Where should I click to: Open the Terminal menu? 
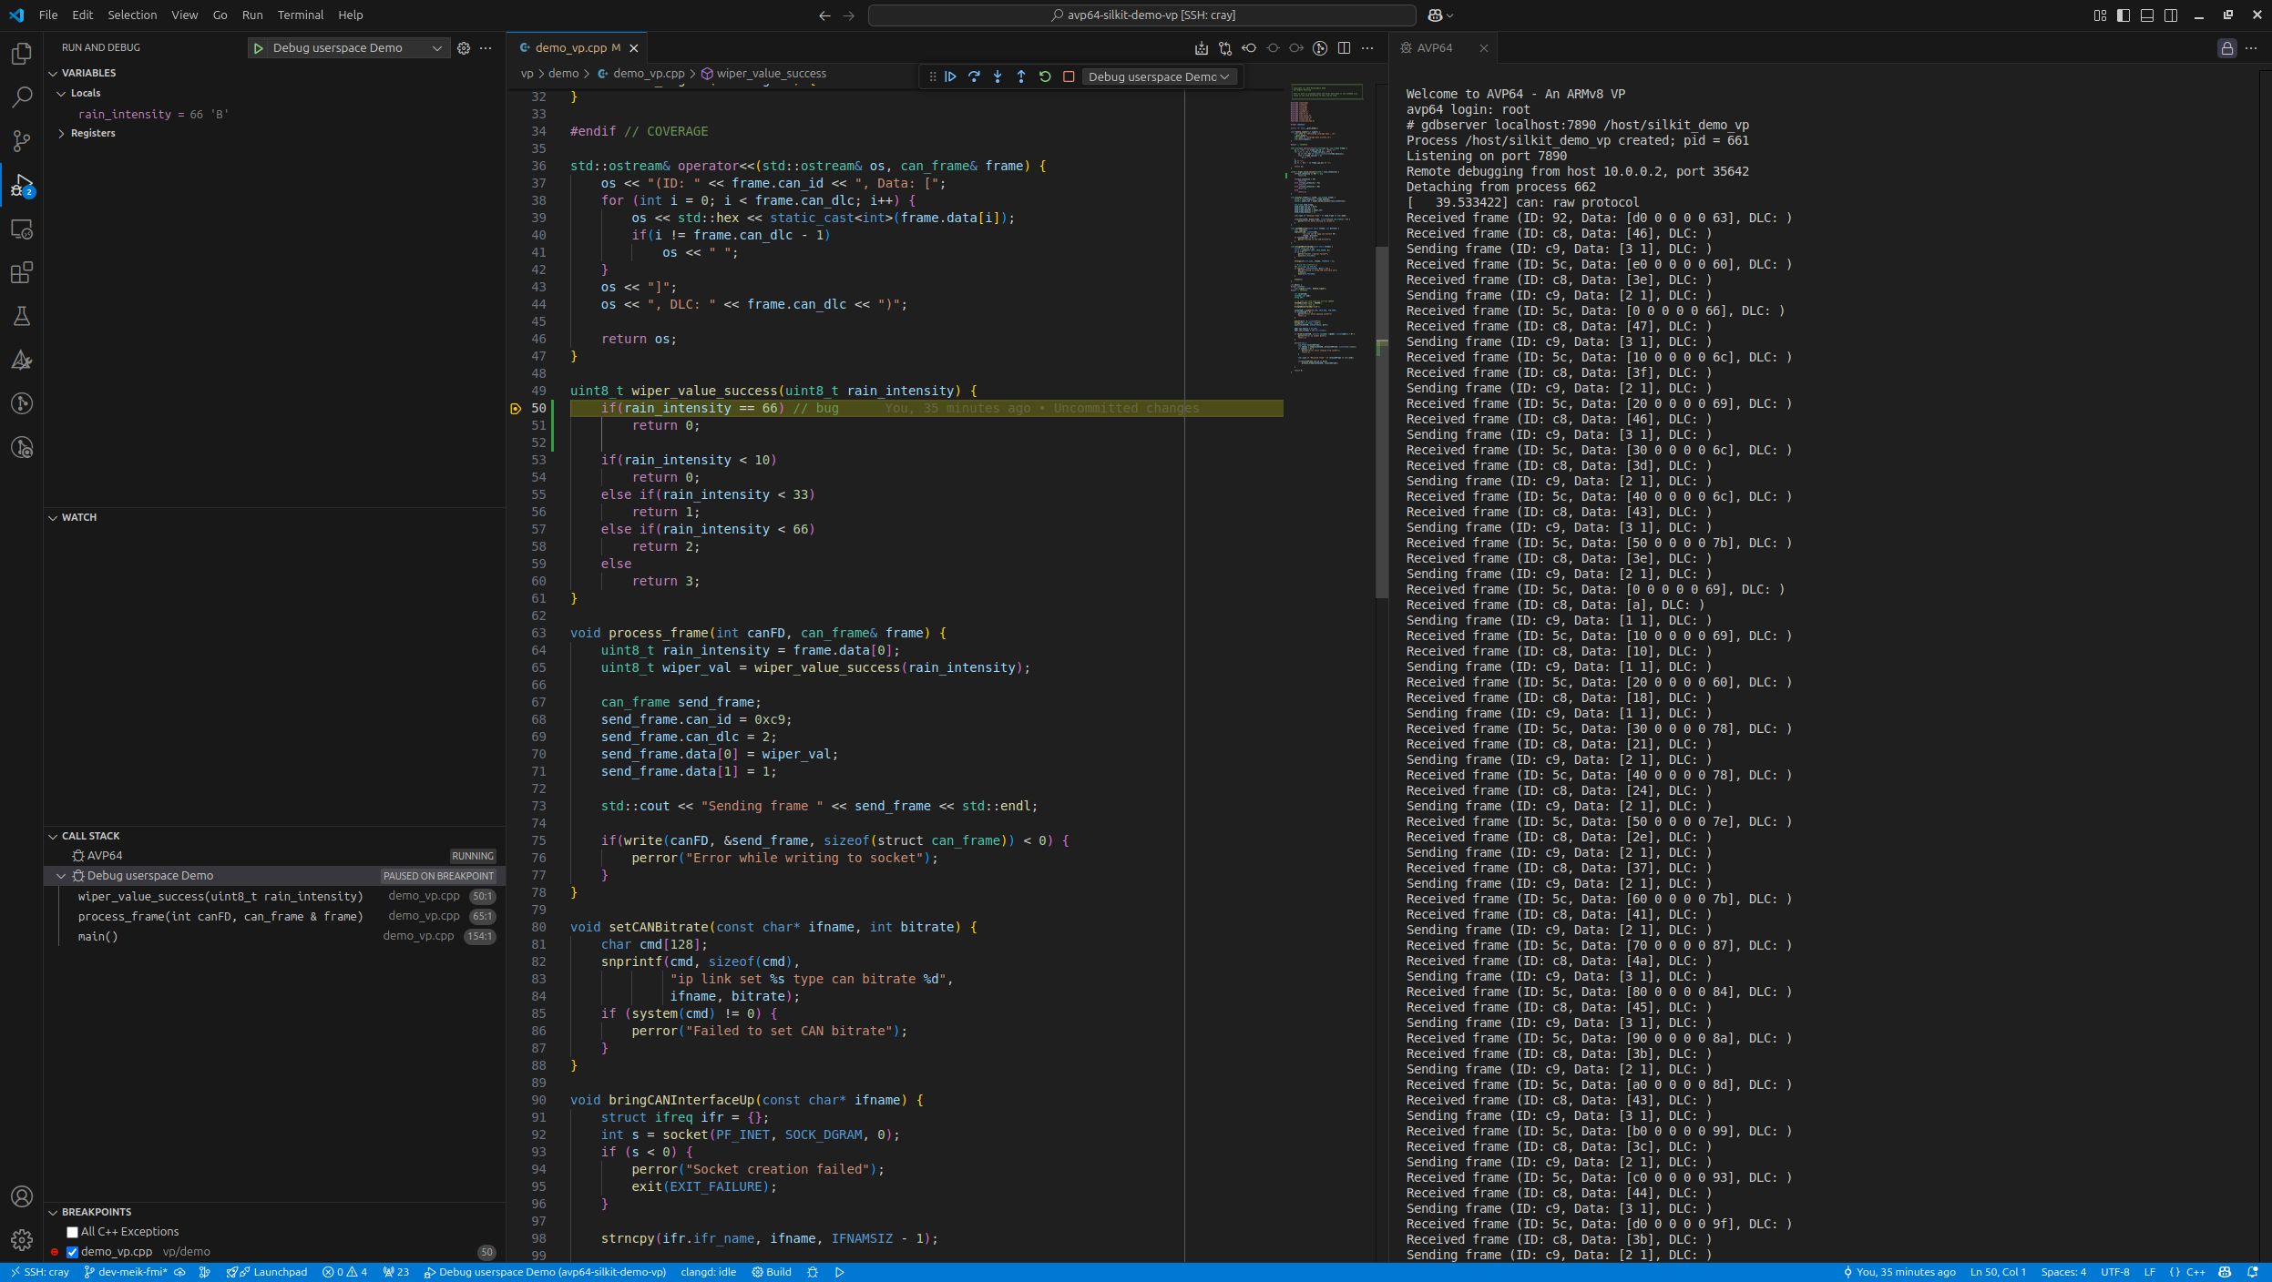[300, 15]
